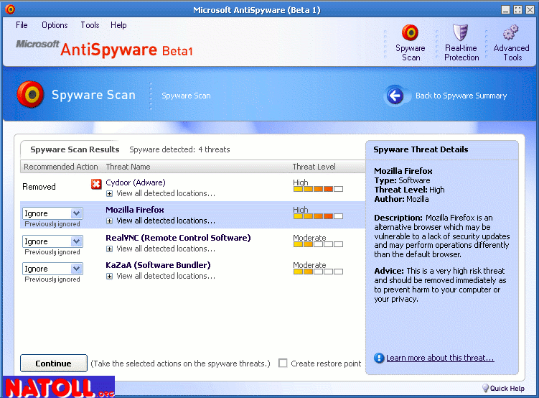539x398 pixels.
Task: Select KaZaA (Software Bundler) entry
Action: coord(158,265)
